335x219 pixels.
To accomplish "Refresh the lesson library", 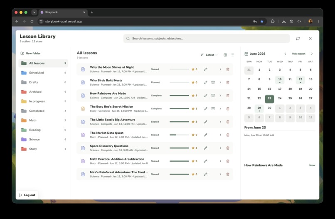I will tap(298, 39).
